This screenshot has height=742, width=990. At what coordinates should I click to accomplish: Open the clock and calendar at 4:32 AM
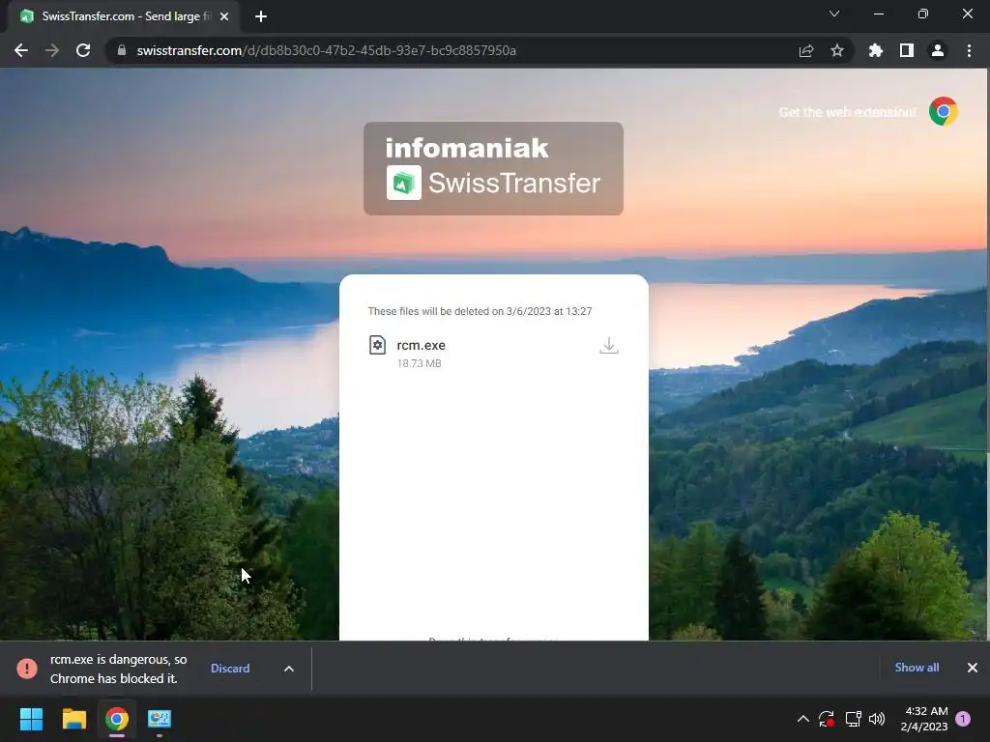pos(924,719)
